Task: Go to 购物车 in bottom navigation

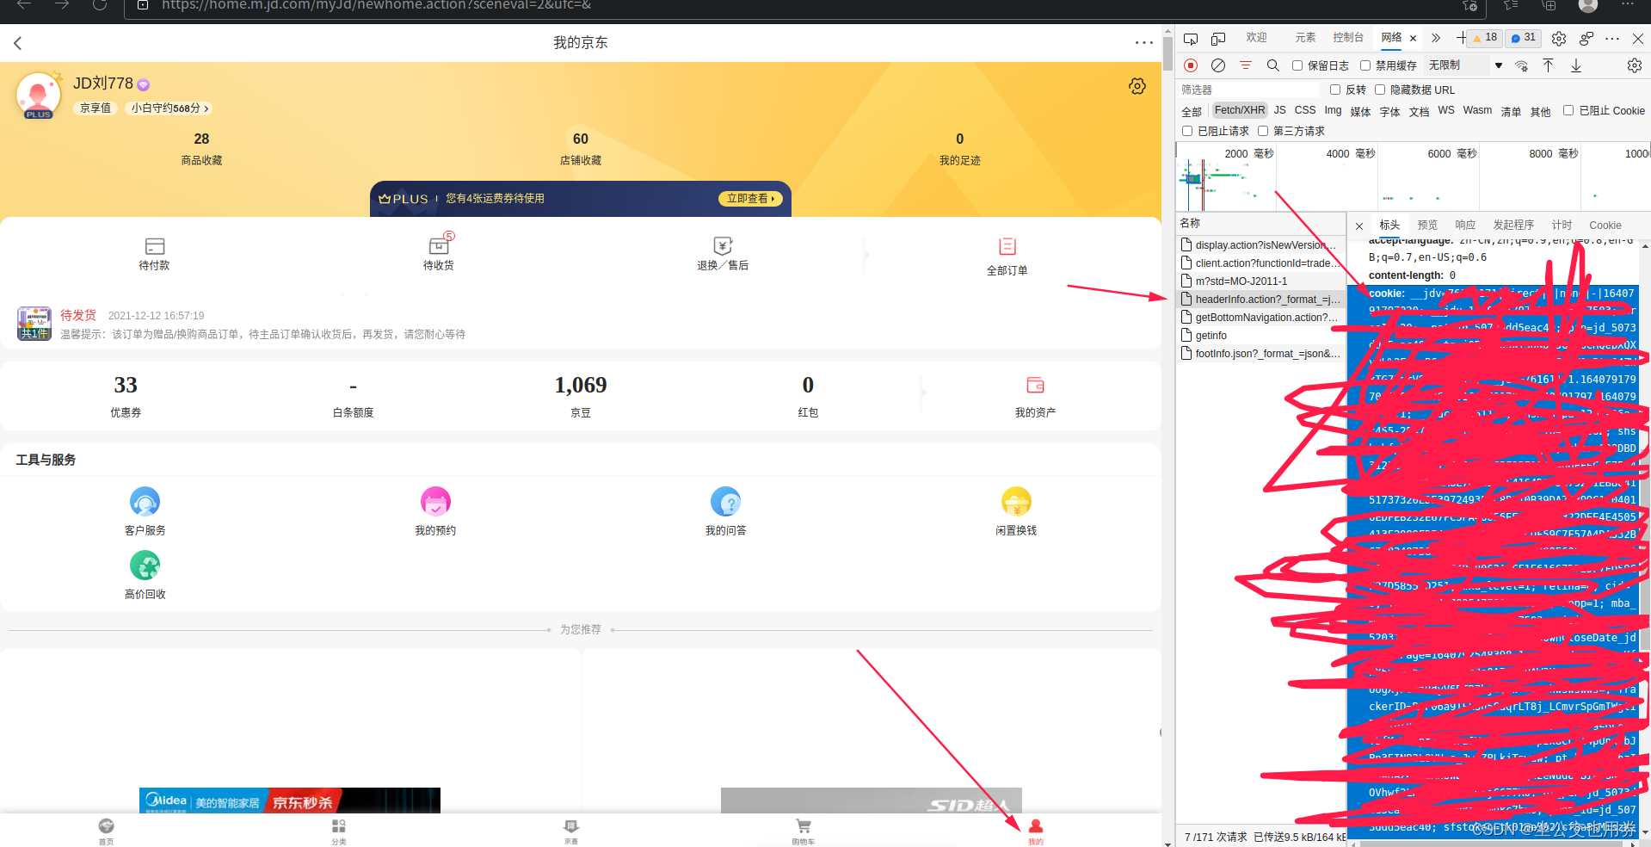Action: [803, 831]
